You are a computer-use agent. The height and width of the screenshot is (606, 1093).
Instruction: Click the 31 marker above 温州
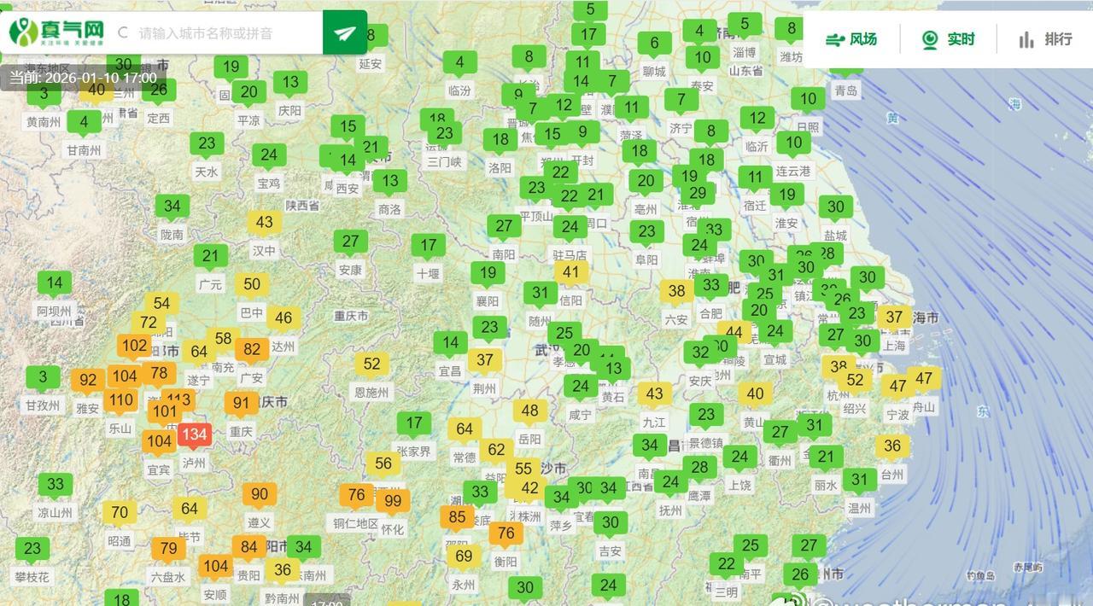click(x=860, y=481)
